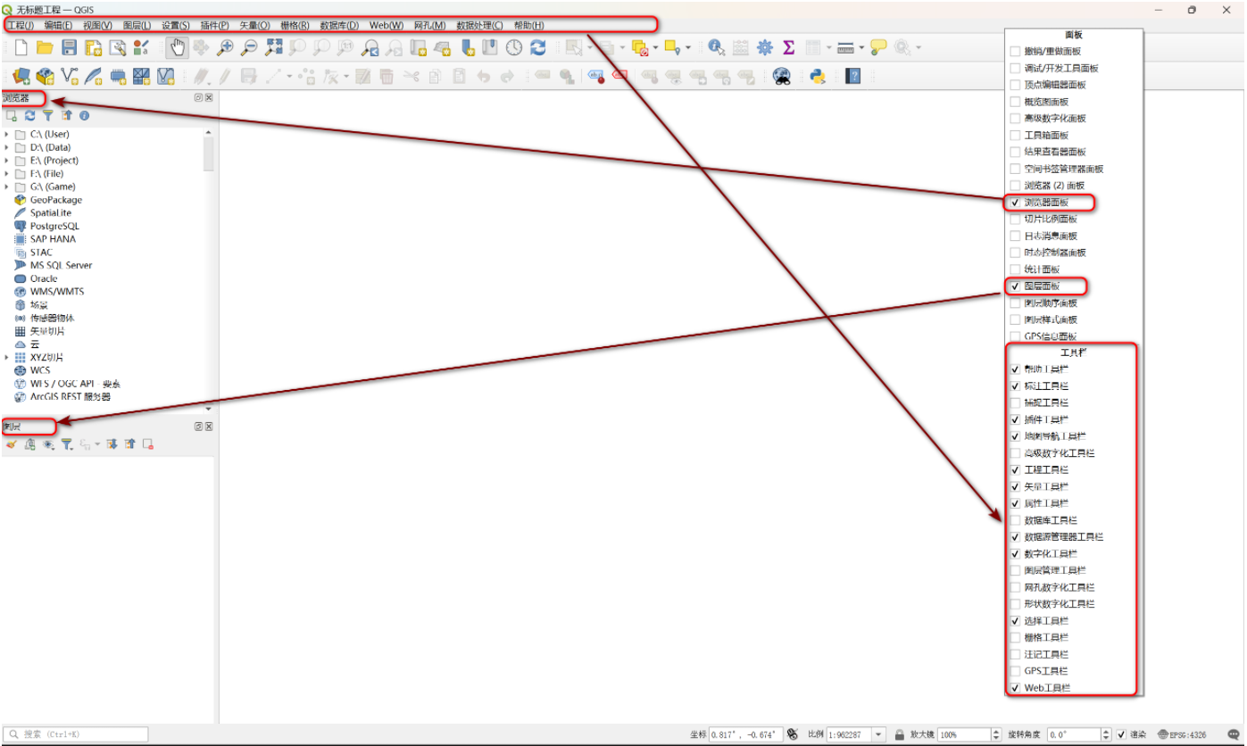Screen dimensions: 1247x746
Task: Select the Pan Map hand tool
Action: point(177,47)
